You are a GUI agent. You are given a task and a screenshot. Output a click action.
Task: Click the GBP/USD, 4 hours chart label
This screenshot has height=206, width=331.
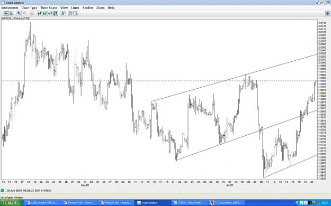pos(15,18)
